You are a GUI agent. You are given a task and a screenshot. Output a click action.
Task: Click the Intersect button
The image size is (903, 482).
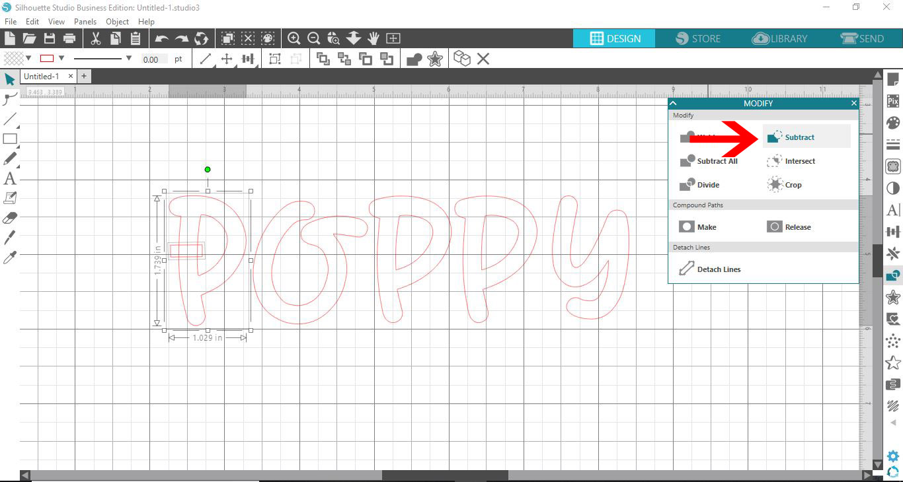coord(791,161)
